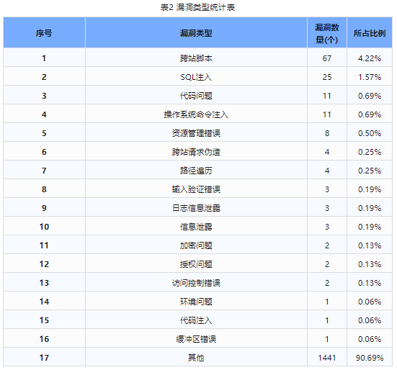Click the 序号 column header
This screenshot has width=397, height=370.
pos(44,33)
